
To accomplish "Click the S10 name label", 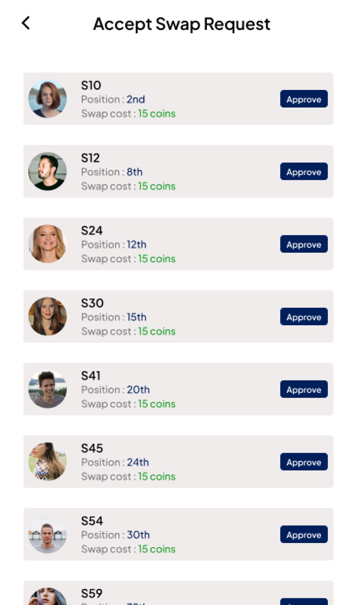I will pyautogui.click(x=91, y=85).
